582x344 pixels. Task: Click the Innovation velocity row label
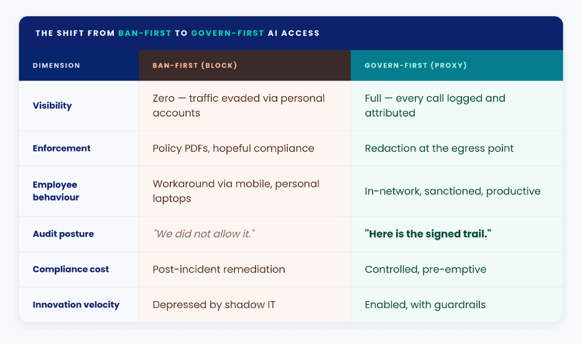click(76, 305)
